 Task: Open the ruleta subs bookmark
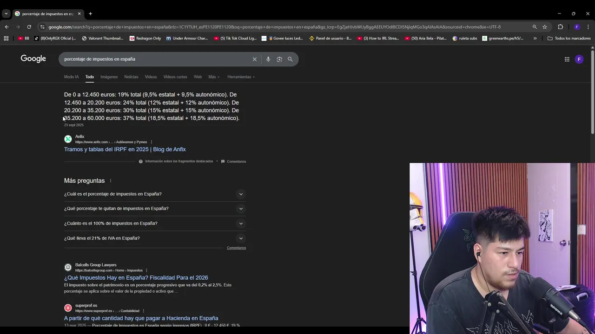coord(465,38)
